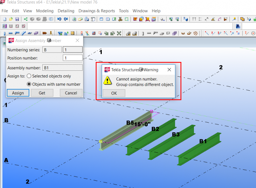Image resolution: width=256 pixels, height=188 pixels.
Task: Open the Detailing menu
Action: (66, 11)
